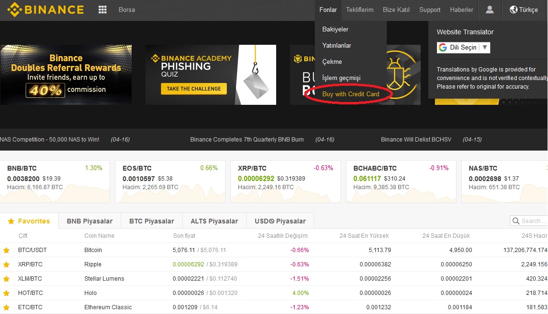Open Haberler news page

click(462, 10)
